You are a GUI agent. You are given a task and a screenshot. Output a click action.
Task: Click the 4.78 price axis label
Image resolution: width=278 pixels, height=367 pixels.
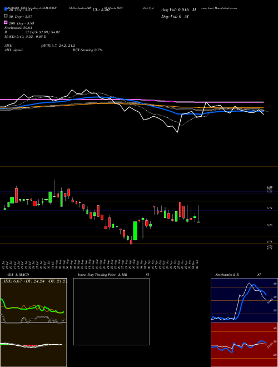pos(269,241)
